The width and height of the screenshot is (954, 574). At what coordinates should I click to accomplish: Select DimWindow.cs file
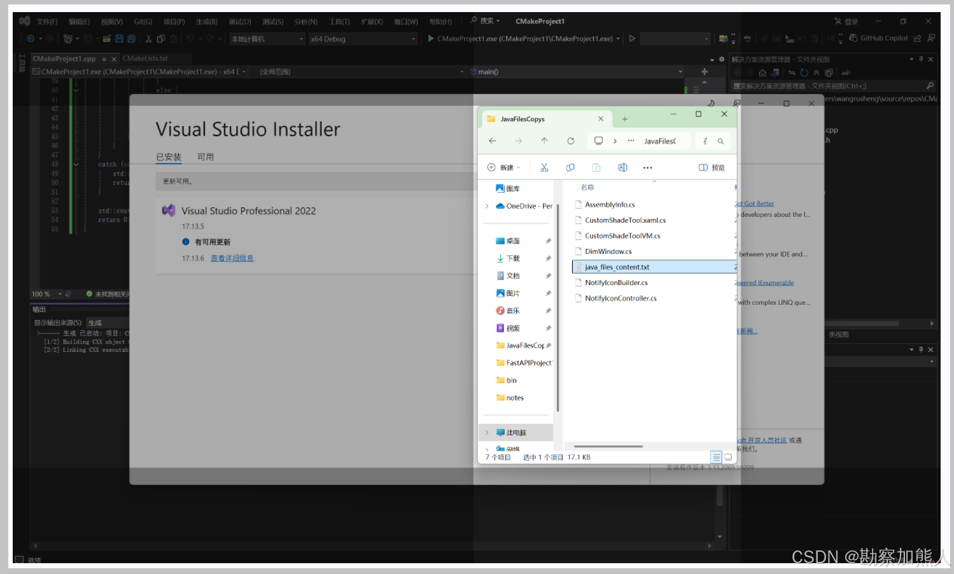click(608, 252)
